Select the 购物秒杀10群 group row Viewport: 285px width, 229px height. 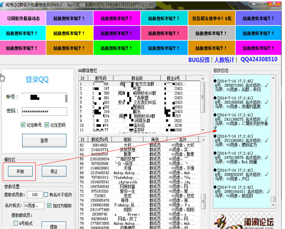pyautogui.click(x=140, y=93)
